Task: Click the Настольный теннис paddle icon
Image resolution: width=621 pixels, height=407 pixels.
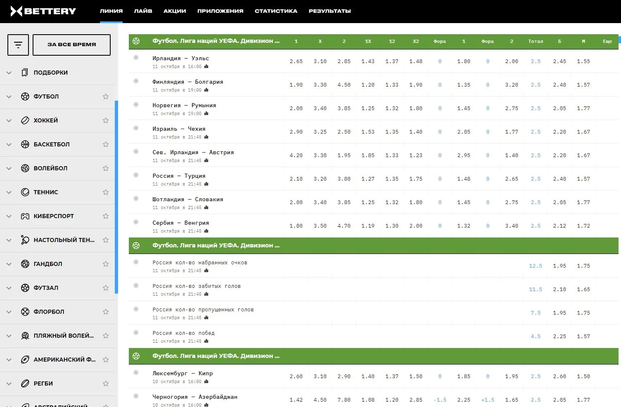Action: (x=25, y=240)
